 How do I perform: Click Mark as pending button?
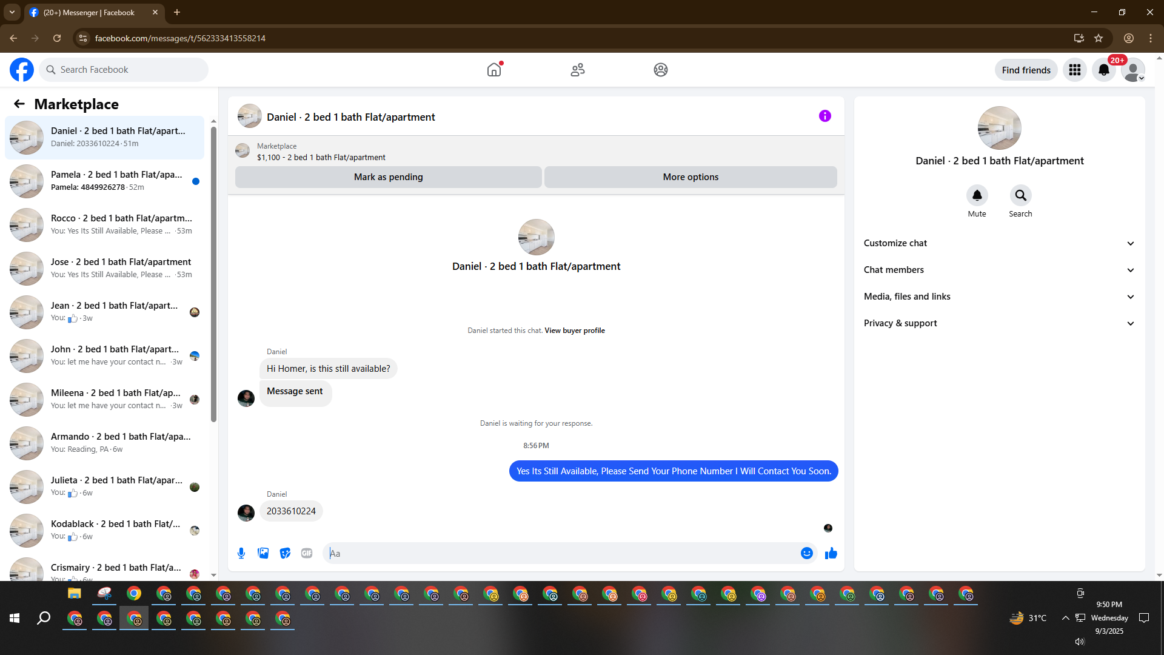click(x=388, y=177)
